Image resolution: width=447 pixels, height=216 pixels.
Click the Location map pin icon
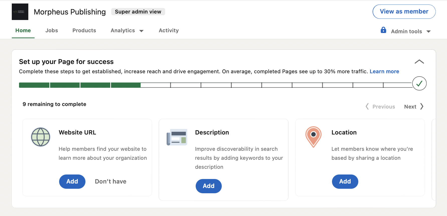pos(313,137)
